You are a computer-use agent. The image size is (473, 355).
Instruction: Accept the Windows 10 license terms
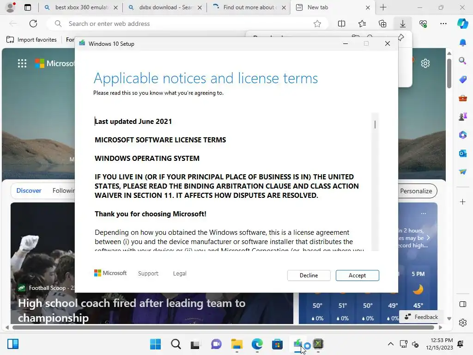point(357,275)
